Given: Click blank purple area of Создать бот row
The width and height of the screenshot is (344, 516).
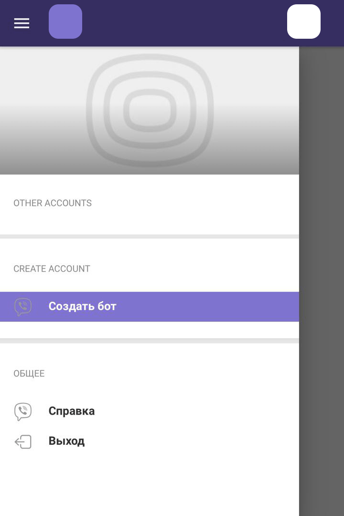Looking at the screenshot, I should (x=207, y=307).
